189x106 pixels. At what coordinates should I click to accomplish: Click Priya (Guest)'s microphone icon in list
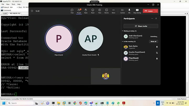[157, 59]
